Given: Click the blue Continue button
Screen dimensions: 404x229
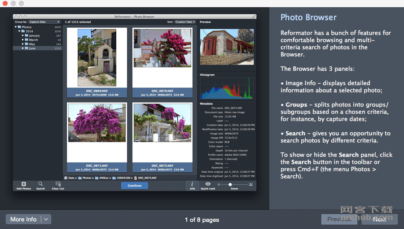Looking at the screenshot, I should click(x=135, y=186).
